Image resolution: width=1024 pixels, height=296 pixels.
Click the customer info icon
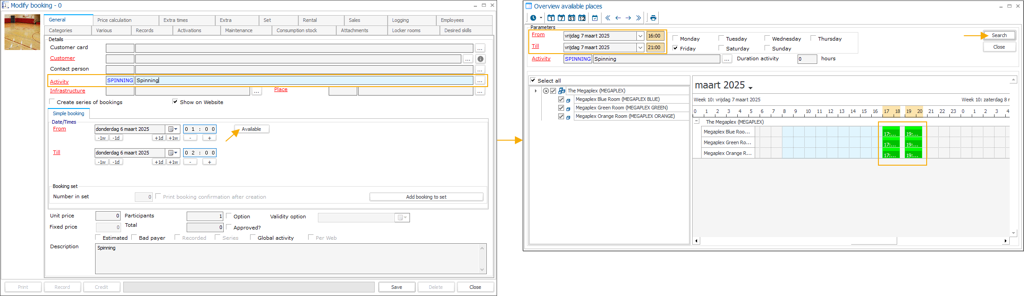coord(481,59)
